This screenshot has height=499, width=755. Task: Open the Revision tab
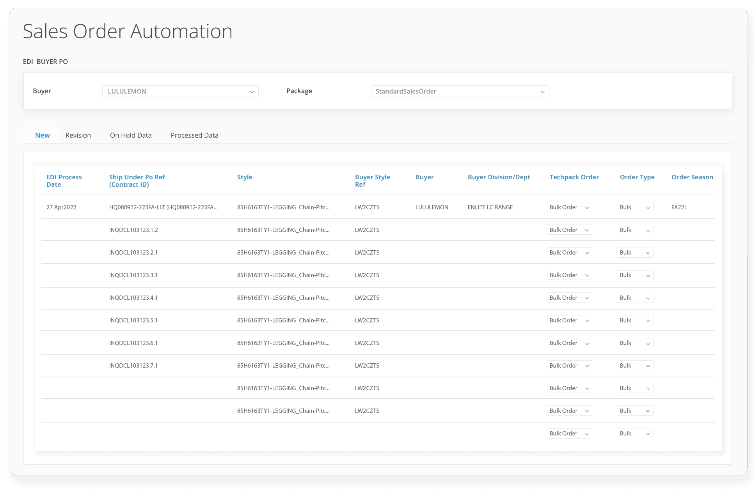(77, 135)
